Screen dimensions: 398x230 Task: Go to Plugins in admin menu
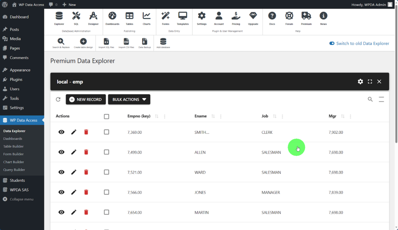(16, 80)
